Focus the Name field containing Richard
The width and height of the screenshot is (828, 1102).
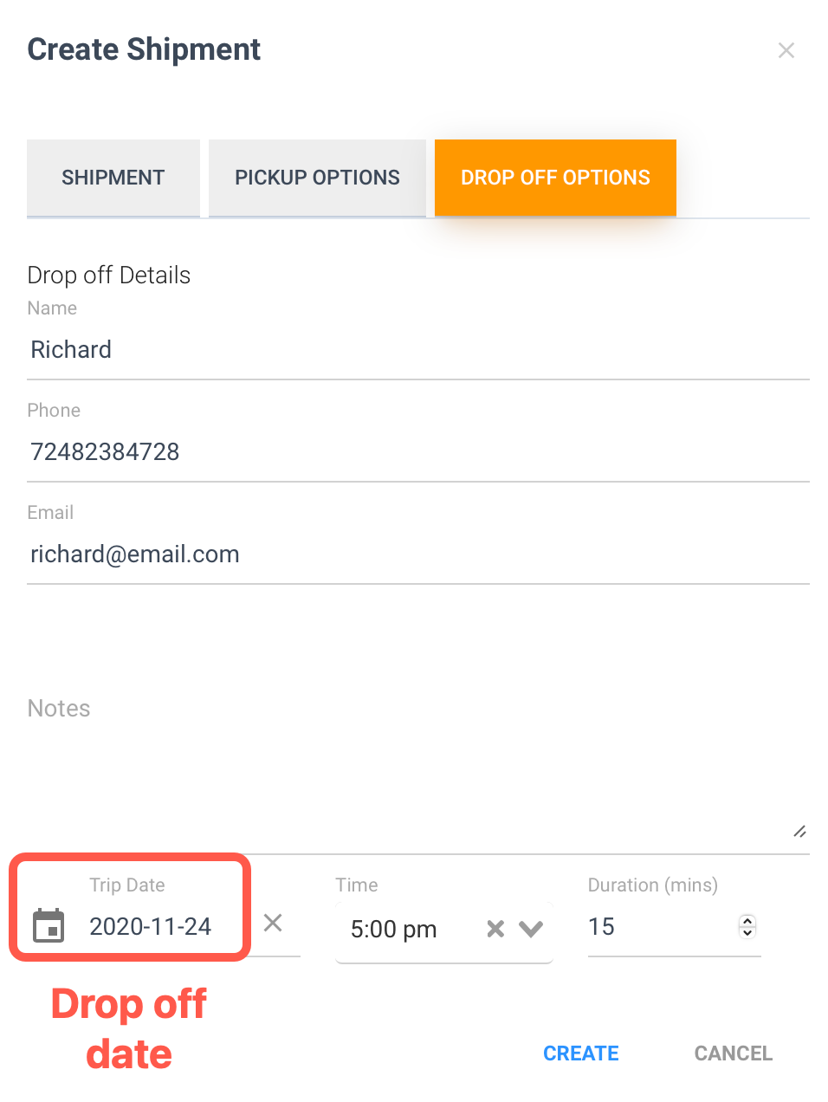[418, 350]
